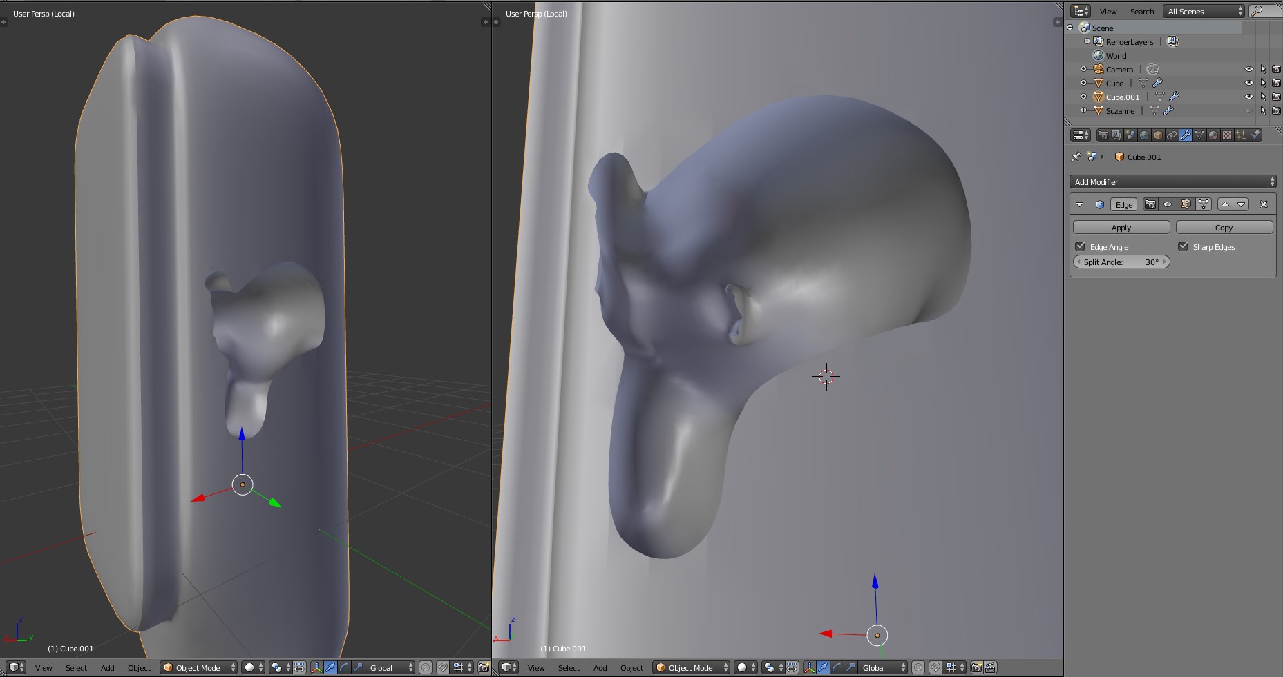Toggle snapping magnet in the left viewport header
1283x677 pixels.
coord(443,667)
